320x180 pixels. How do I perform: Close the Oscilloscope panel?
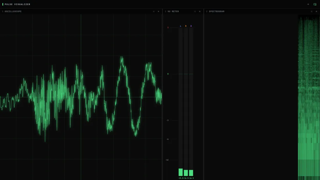[x=158, y=11]
